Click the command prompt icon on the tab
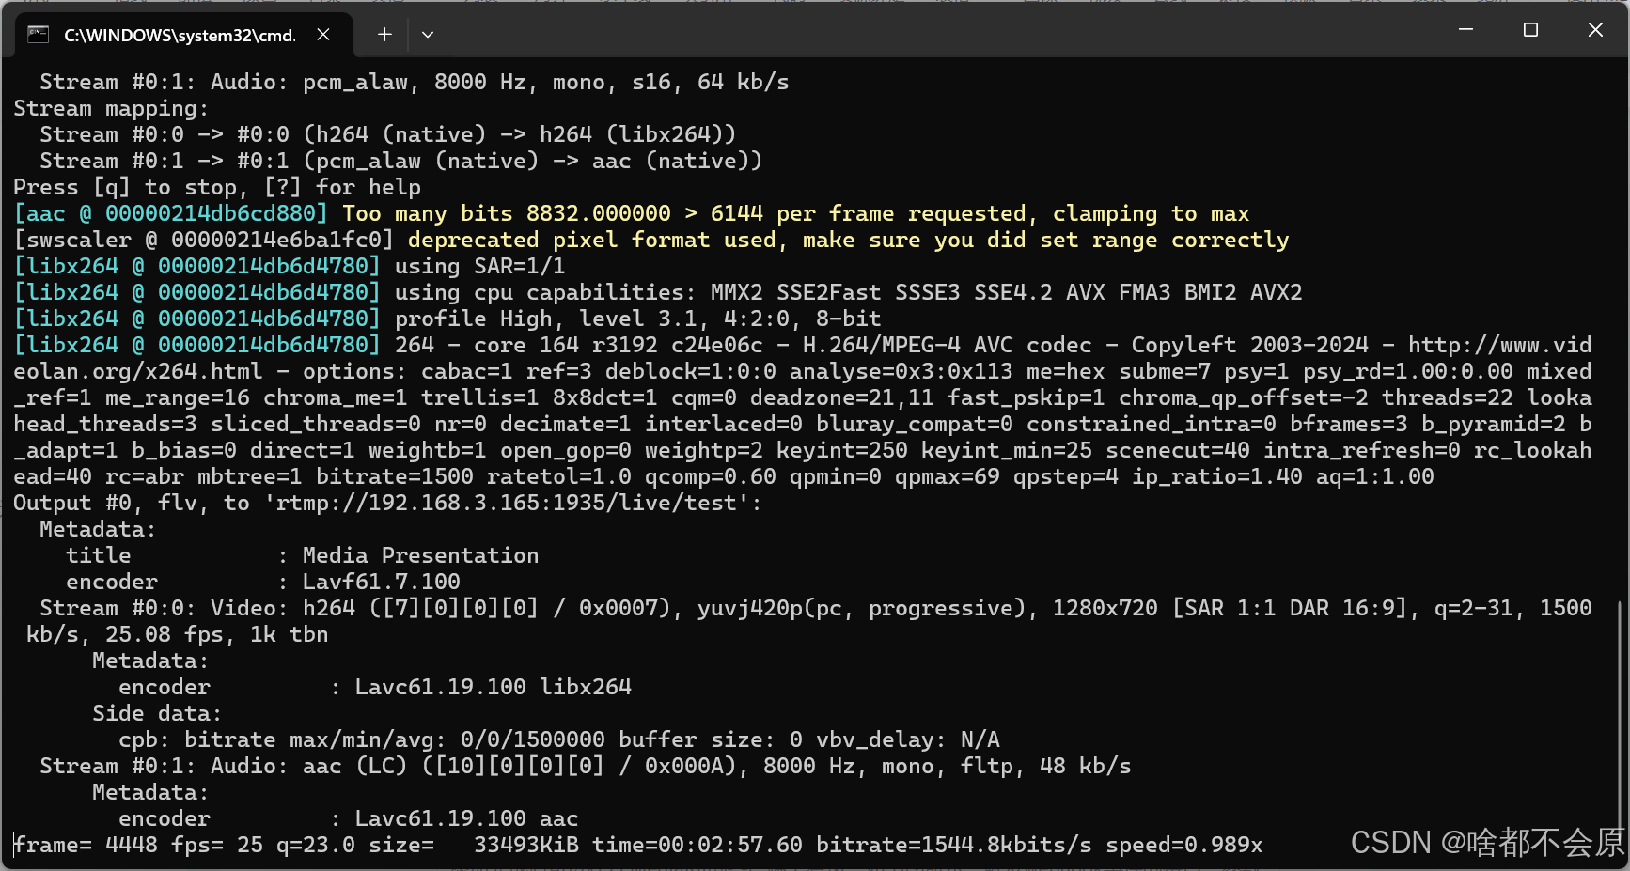This screenshot has width=1630, height=871. coord(38,34)
